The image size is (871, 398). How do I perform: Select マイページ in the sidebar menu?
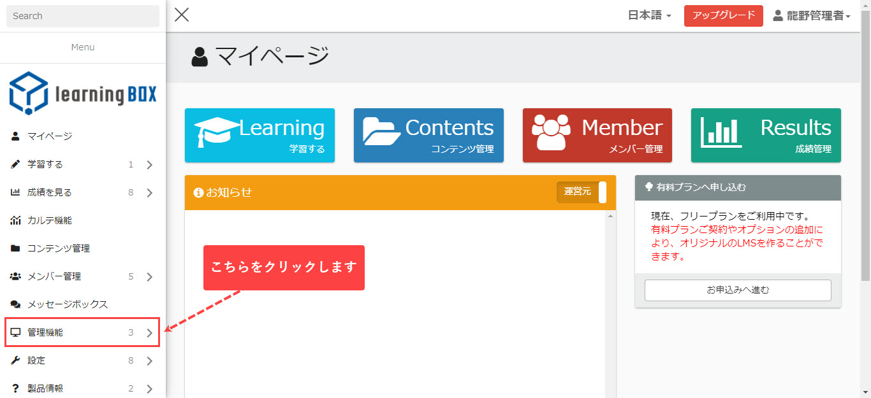coord(50,136)
